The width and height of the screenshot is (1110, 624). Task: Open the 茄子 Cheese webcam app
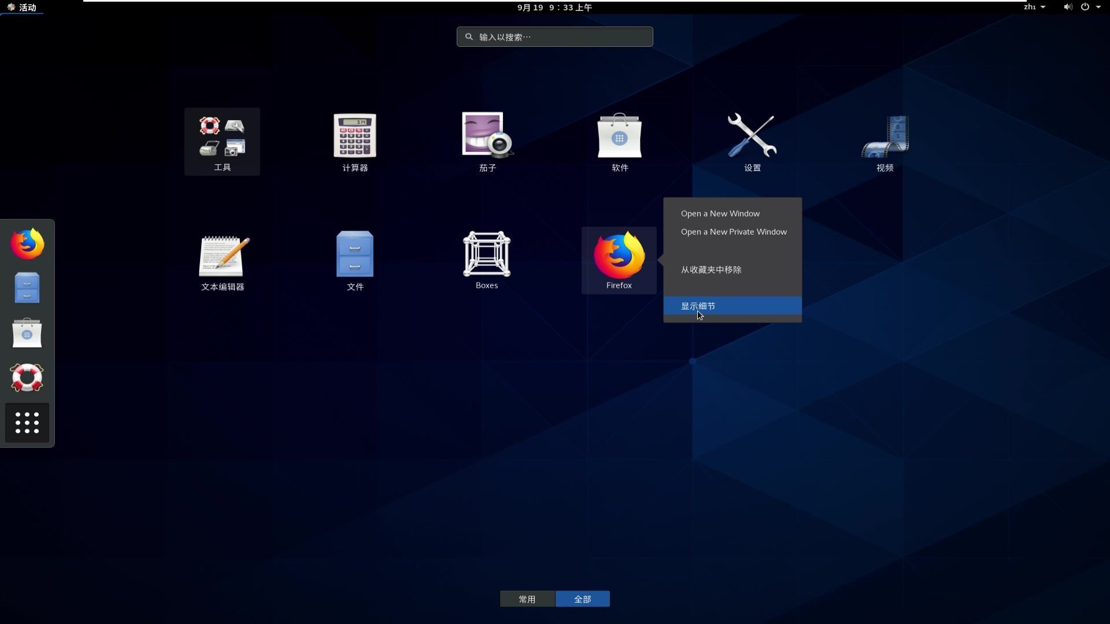[x=487, y=142]
